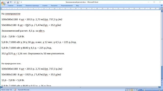The image size is (163, 91).
Task: Click the text Экономический расчет. 4,5 р. за кВт-ч.
Action: [x=23, y=31]
